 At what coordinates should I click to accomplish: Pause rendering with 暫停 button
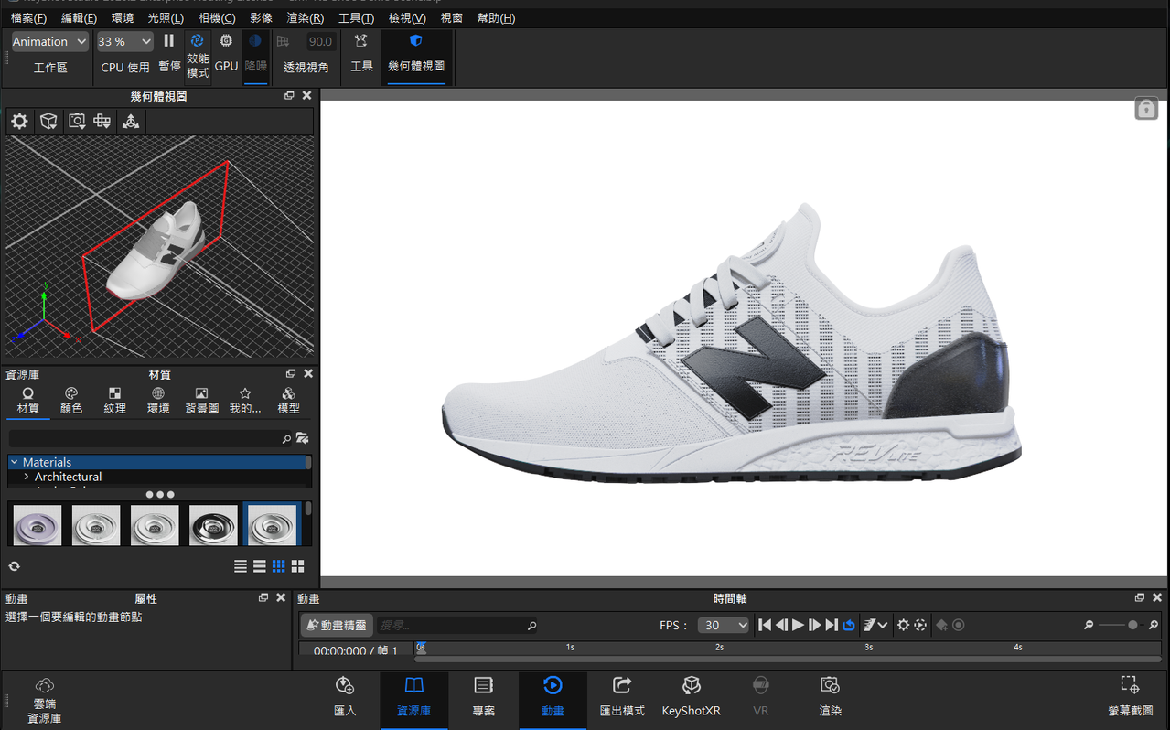169,54
